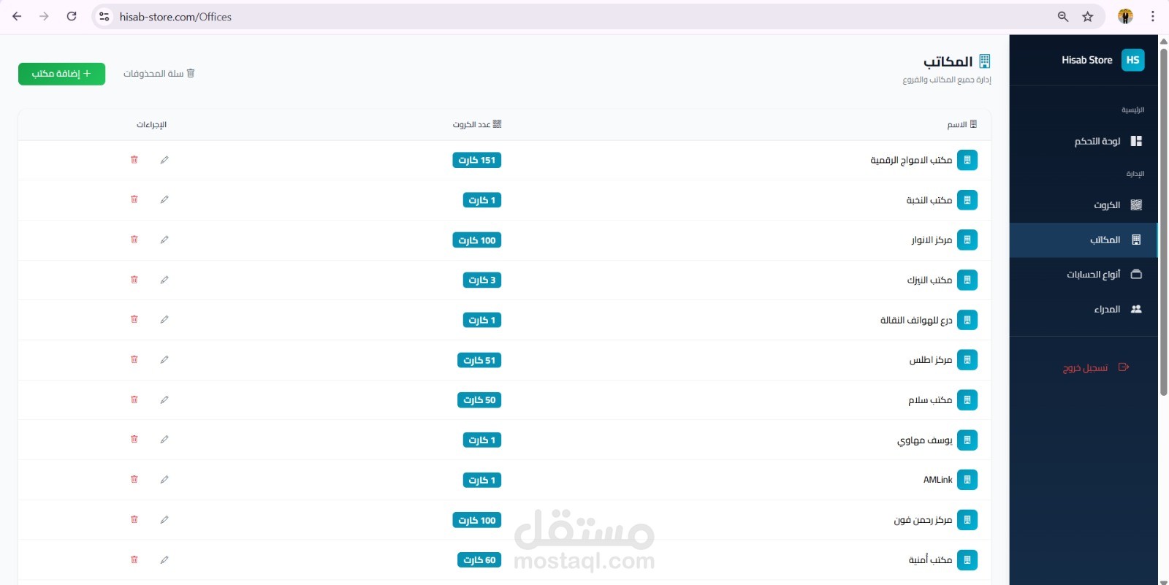Click the page vertical scrollbar thumb

[x=1164, y=221]
